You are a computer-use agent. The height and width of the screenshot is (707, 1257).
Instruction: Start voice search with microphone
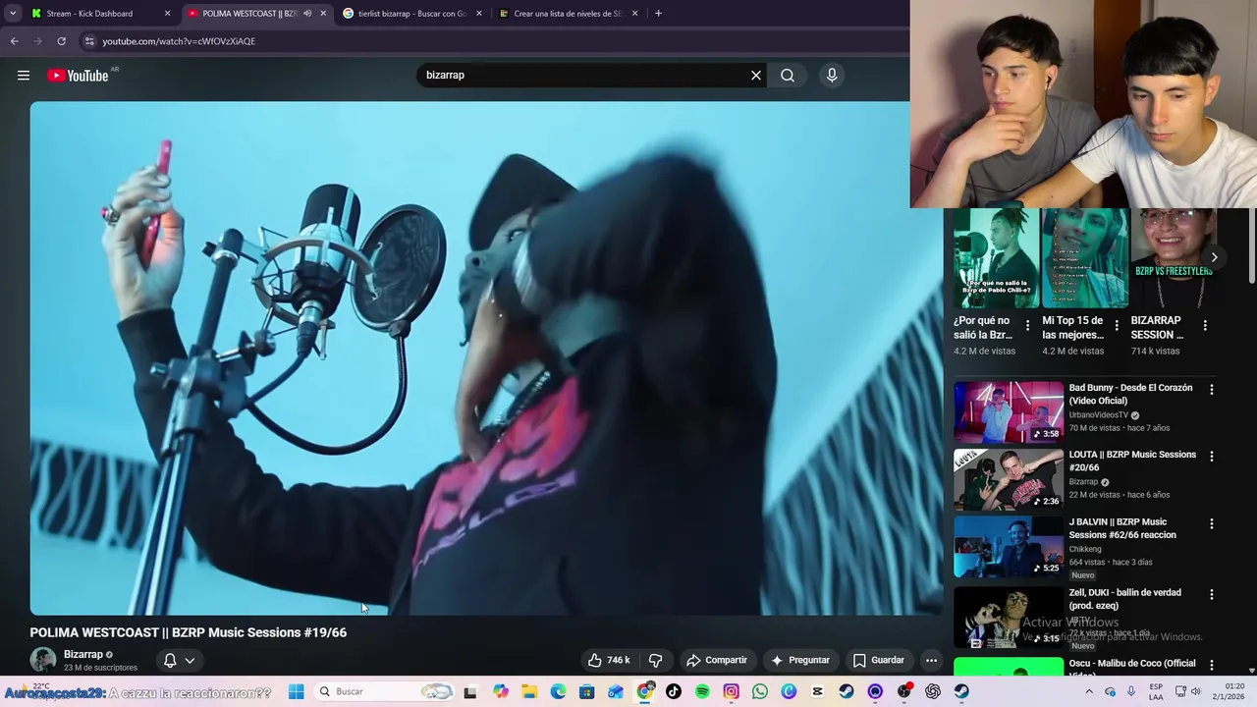pos(832,76)
